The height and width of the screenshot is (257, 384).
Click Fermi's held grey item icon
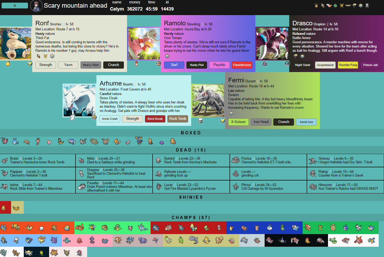[x=200, y=121]
